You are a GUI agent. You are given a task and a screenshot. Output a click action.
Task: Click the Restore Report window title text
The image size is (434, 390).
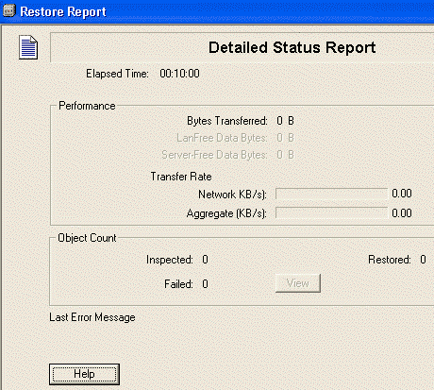63,11
